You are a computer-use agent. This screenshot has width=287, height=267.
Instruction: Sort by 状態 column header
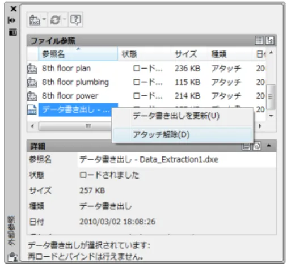(145, 54)
